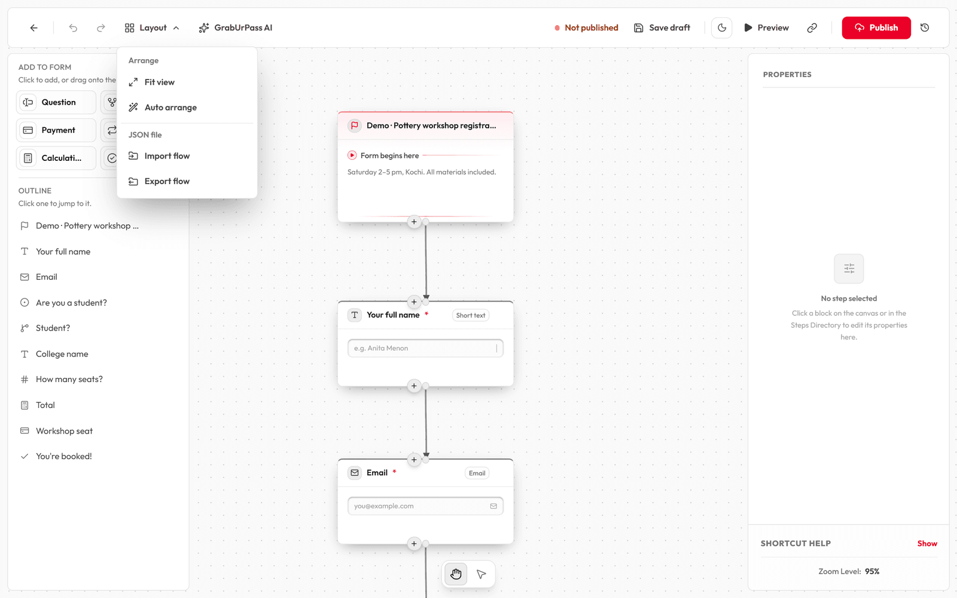Add a Question block
This screenshot has width=957, height=598.
coord(56,102)
